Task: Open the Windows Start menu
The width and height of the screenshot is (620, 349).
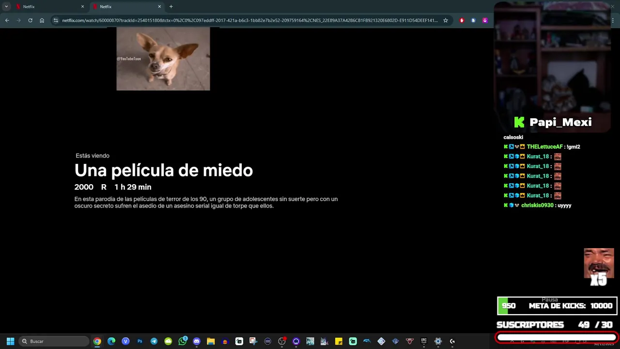Action: click(10, 341)
